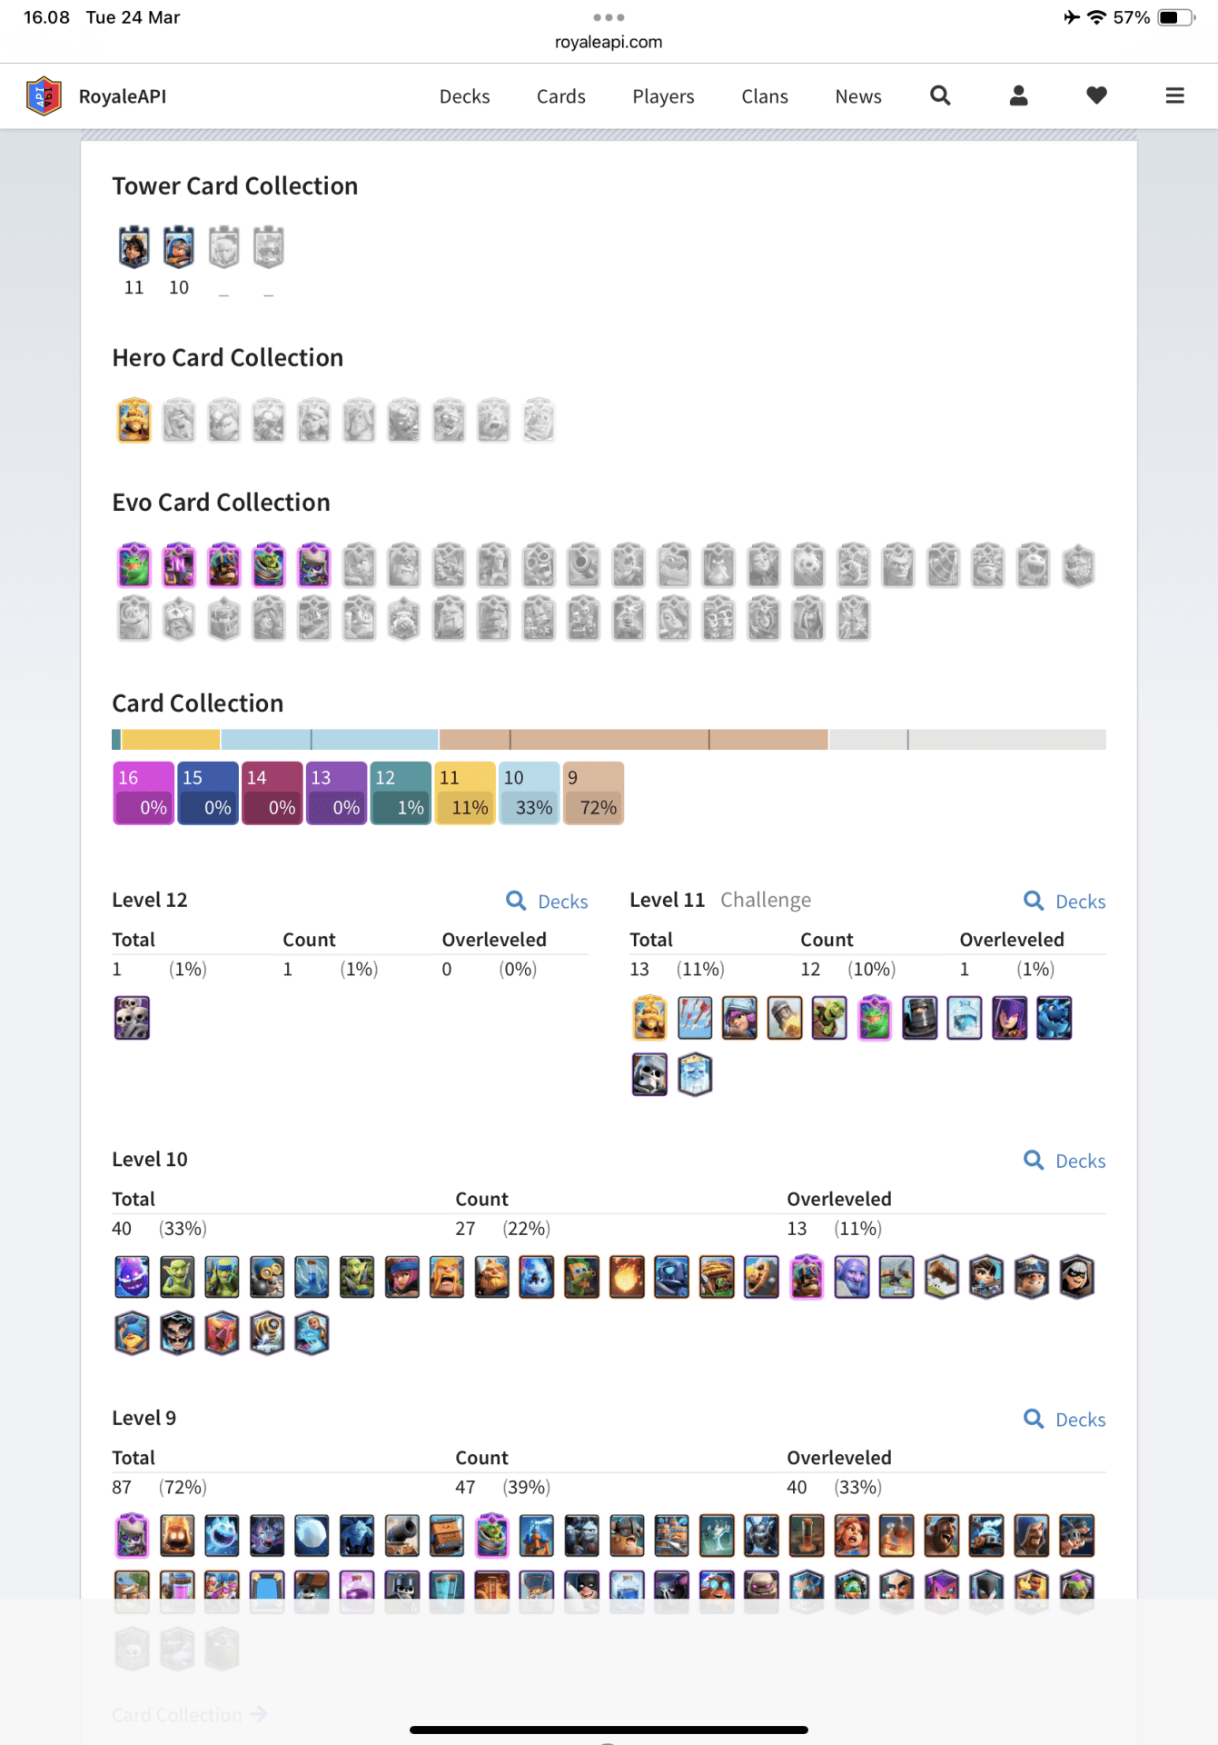Open the search magnifier in navbar
Image resolution: width=1218 pixels, height=1745 pixels.
tap(940, 95)
